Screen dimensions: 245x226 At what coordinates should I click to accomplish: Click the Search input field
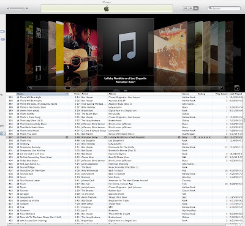pos(224,9)
